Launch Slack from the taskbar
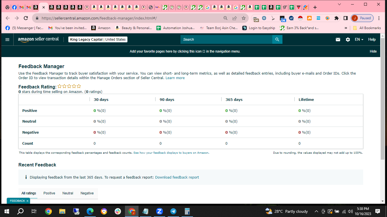Viewport: 387px width, 217px height. [118, 211]
